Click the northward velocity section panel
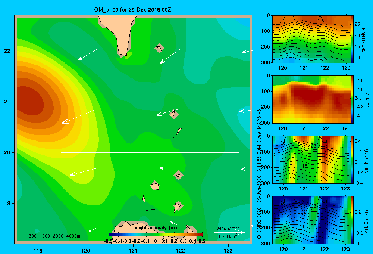Viewport: 373px width, 254px height. click(311, 159)
